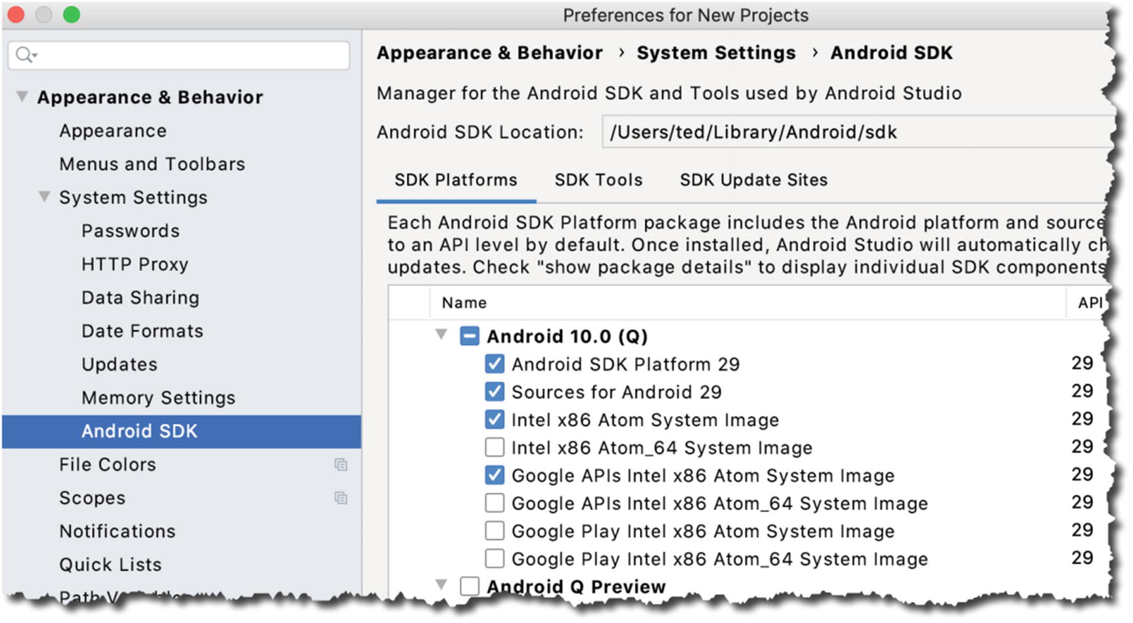Open Updates settings
The width and height of the screenshot is (1133, 623).
click(x=120, y=365)
